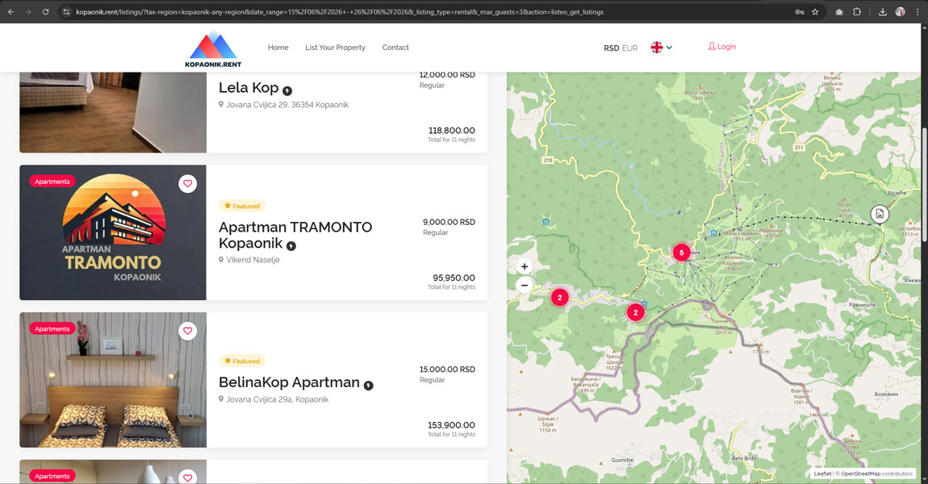928x484 pixels.
Task: Open the Contact page
Action: [395, 48]
